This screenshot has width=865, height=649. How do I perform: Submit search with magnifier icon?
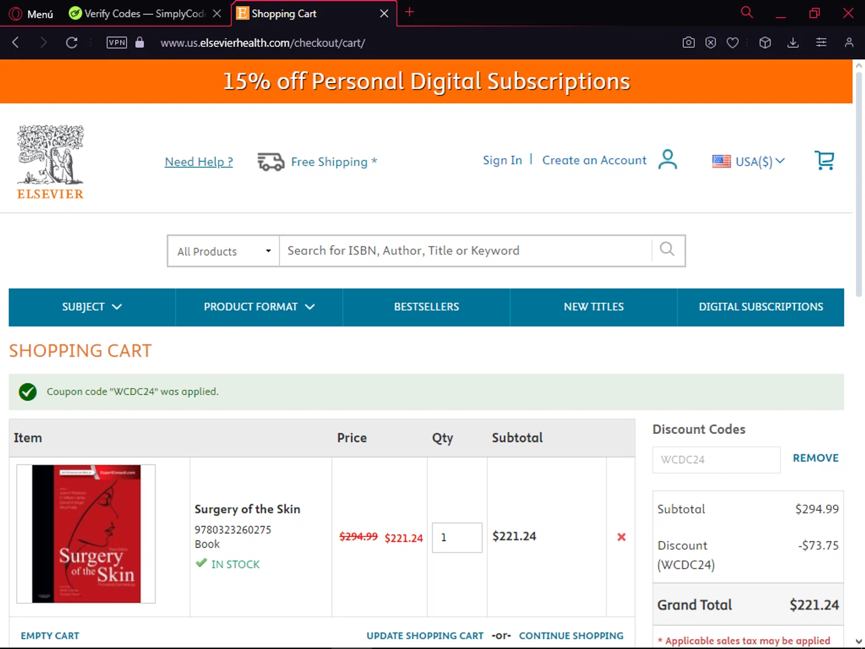[x=667, y=249]
